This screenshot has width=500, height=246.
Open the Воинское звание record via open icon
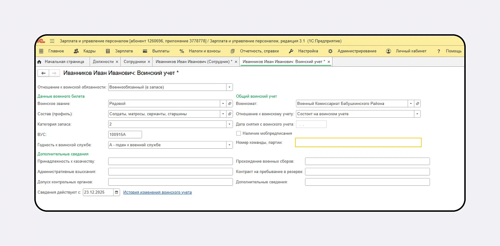(x=230, y=104)
